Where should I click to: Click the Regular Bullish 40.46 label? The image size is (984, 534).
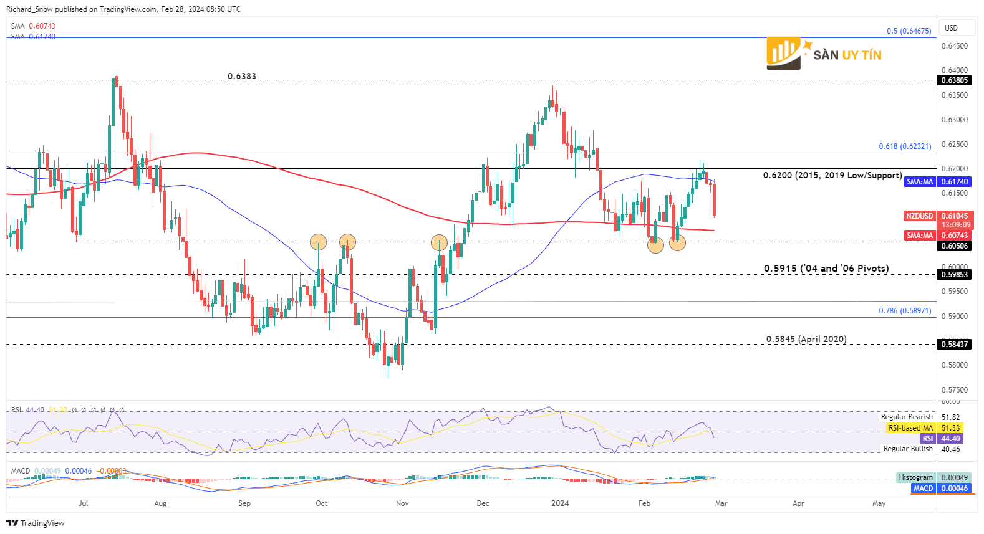point(922,449)
